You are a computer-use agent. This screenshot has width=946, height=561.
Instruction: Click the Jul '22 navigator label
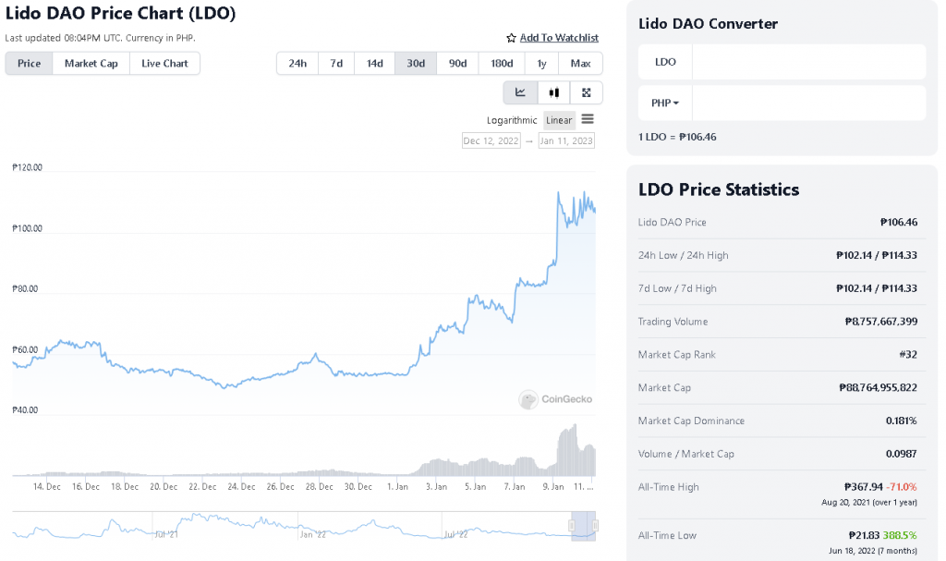point(455,534)
